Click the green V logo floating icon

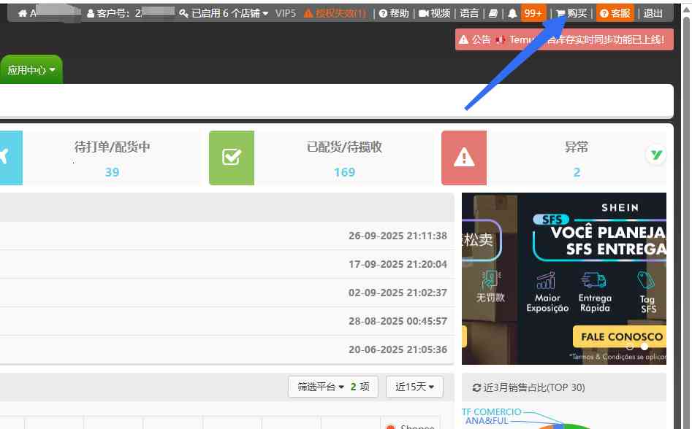(655, 155)
